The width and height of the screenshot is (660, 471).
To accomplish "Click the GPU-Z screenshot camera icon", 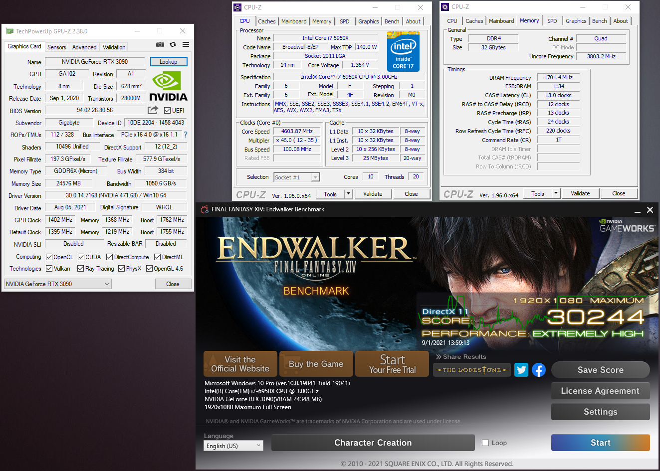I will 160,45.
